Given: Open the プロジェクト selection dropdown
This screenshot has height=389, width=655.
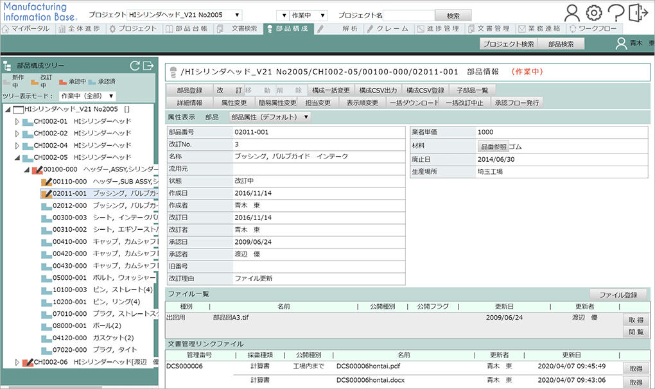Looking at the screenshot, I should click(184, 15).
